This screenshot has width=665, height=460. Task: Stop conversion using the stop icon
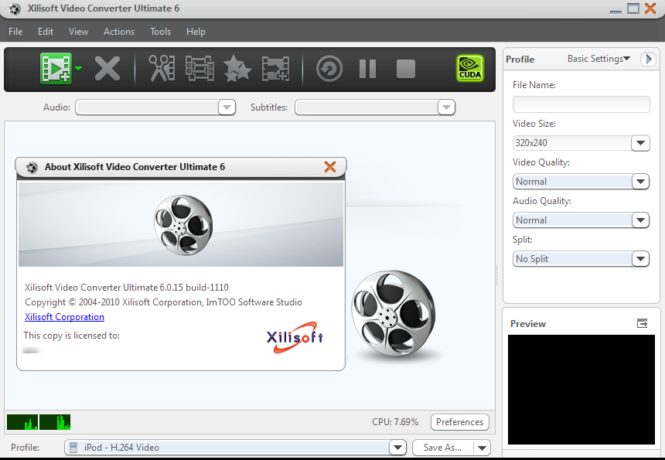pyautogui.click(x=406, y=69)
